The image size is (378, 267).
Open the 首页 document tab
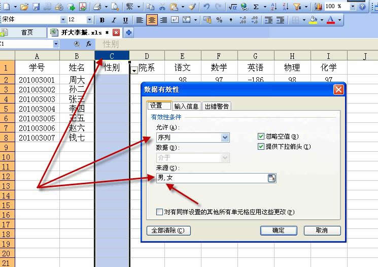27,32
